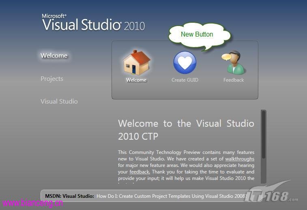This screenshot has width=307, height=210.
Task: Click the Feedback person icon
Action: 234,63
